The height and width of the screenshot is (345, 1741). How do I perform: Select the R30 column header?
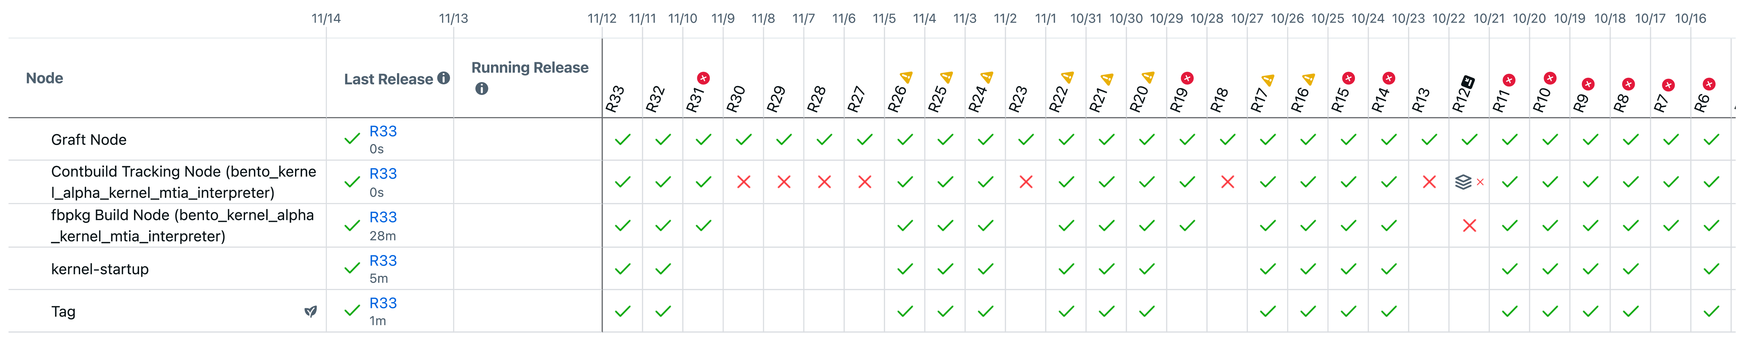(x=736, y=99)
